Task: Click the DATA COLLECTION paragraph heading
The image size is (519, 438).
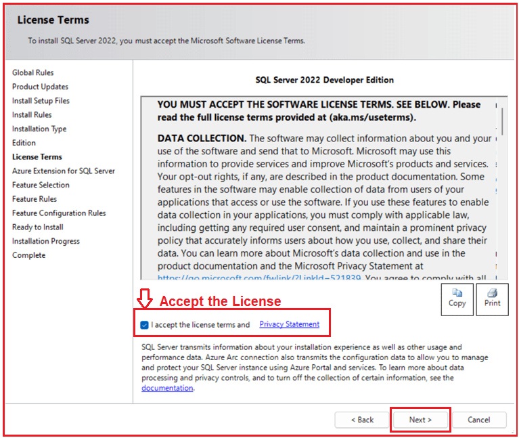Action: point(202,138)
